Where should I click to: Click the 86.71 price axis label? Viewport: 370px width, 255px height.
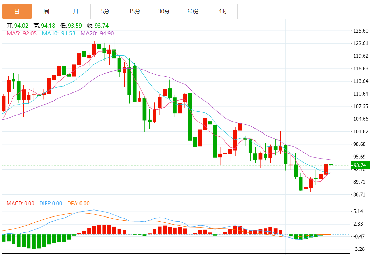[x=359, y=194]
